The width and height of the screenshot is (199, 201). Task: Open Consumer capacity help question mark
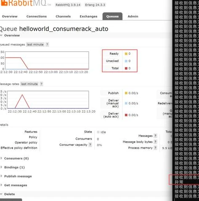(90, 145)
